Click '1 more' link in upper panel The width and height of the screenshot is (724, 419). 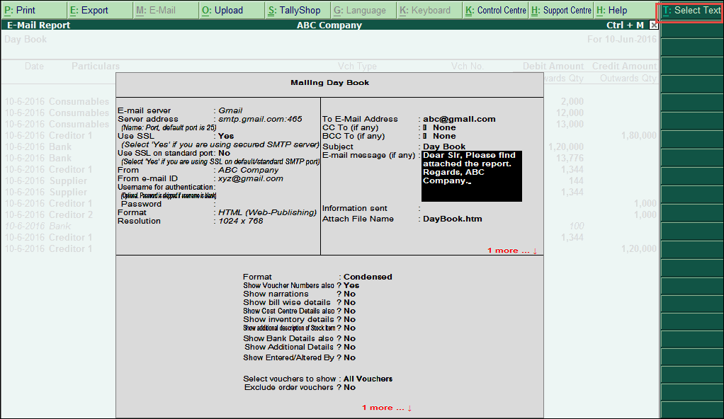coord(512,251)
